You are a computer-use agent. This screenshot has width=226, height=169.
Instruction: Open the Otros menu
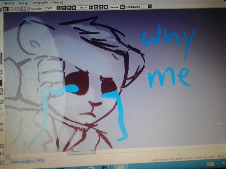point(57,2)
